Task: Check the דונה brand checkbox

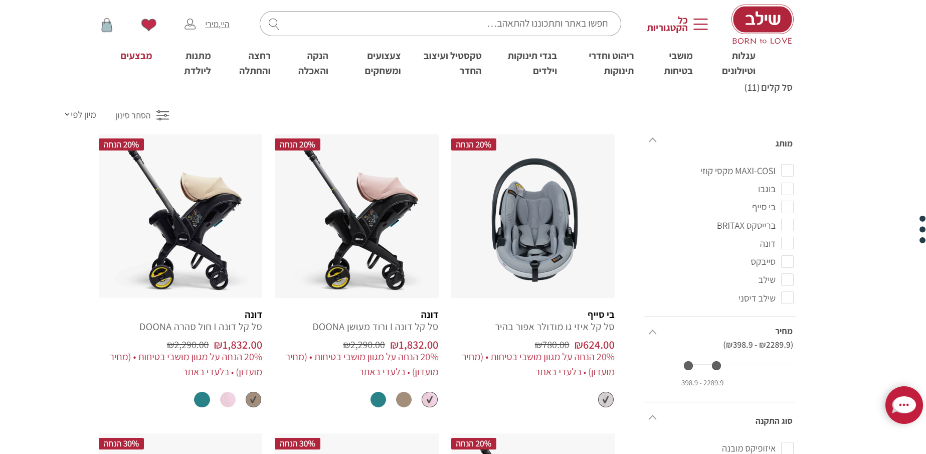Action: 787,243
